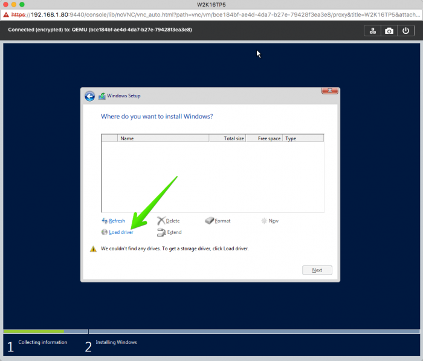The width and height of the screenshot is (423, 361).
Task: Sort drives by the Name column header
Action: [163, 138]
